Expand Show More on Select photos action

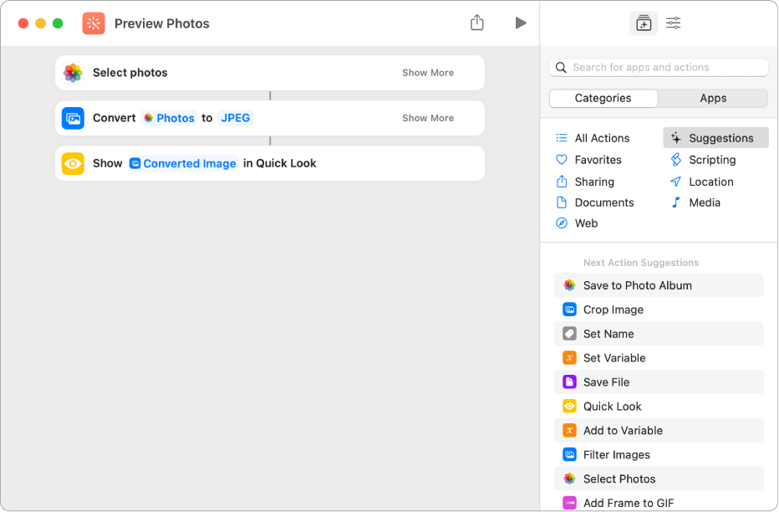(x=427, y=73)
